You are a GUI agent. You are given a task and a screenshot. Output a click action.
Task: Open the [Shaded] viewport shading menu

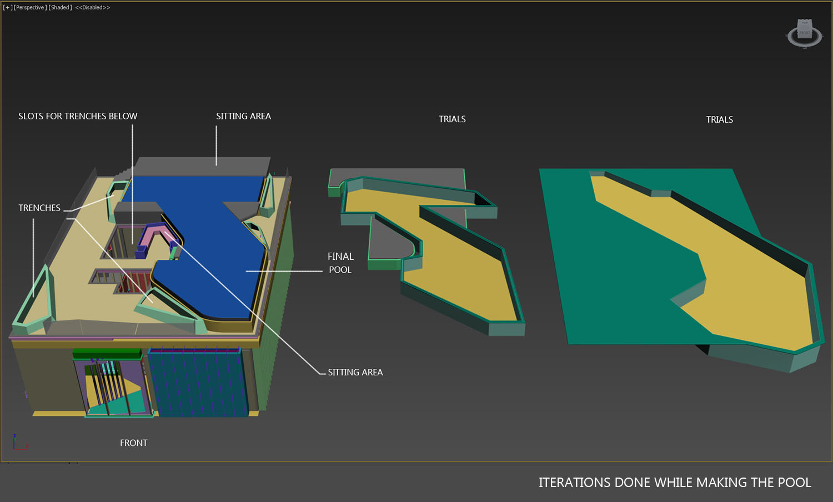[60, 8]
